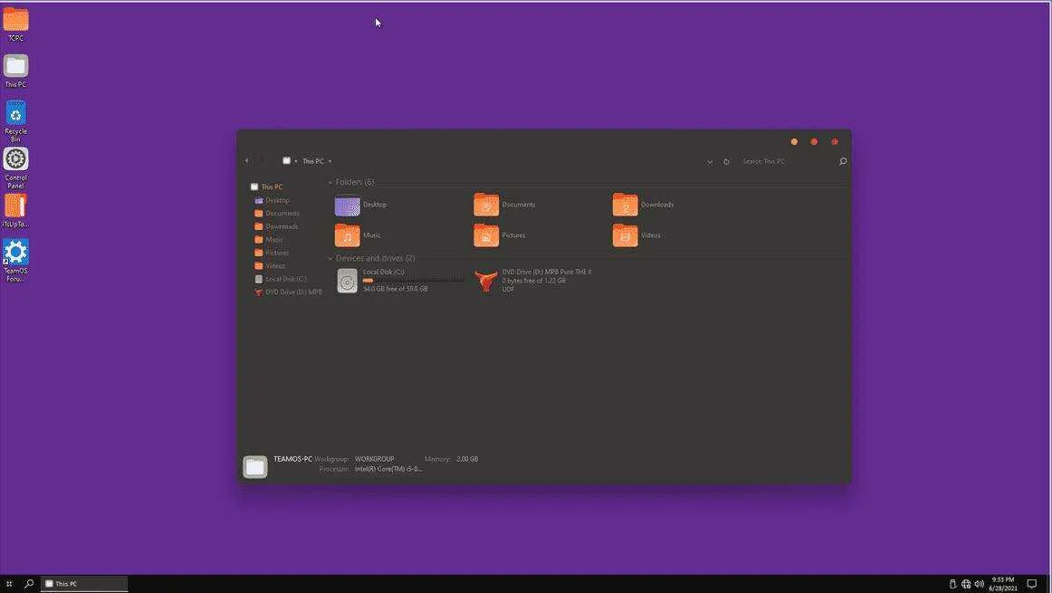Viewport: 1052px width, 593px height.
Task: Click the orange minimize dot of Explorer window
Action: point(794,141)
